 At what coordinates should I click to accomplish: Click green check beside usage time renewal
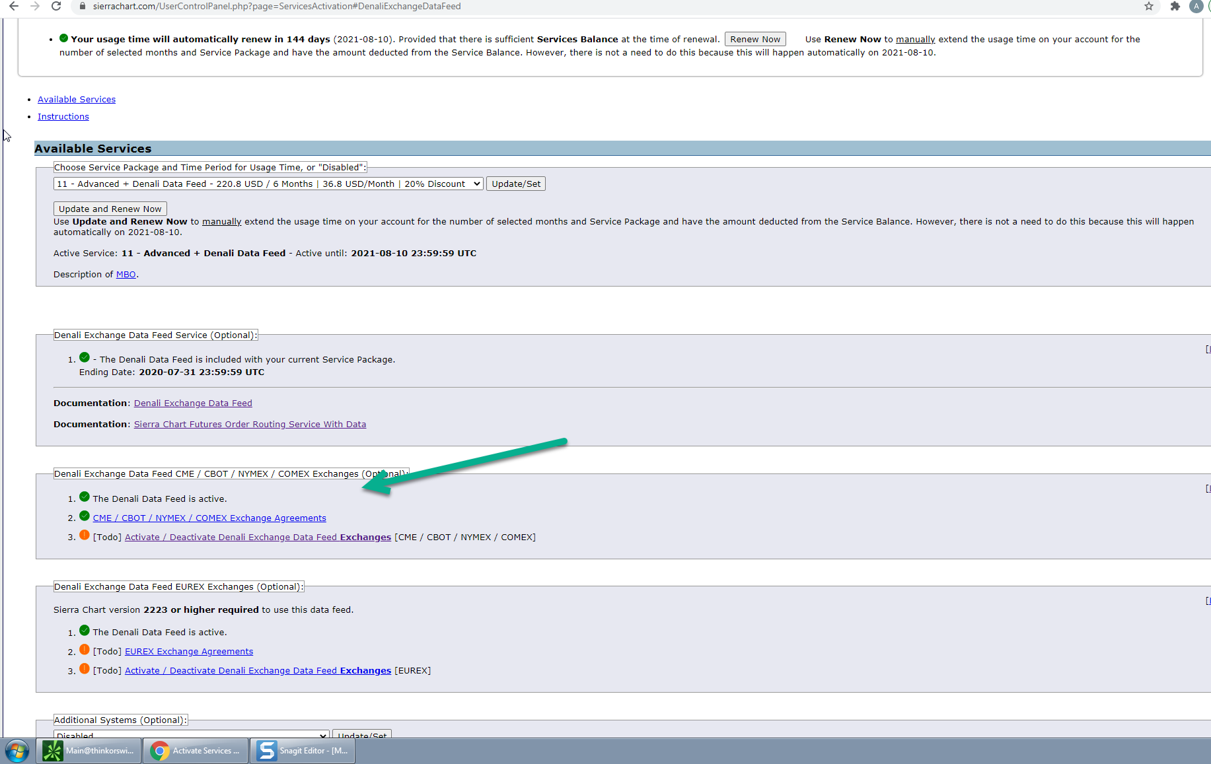(64, 38)
